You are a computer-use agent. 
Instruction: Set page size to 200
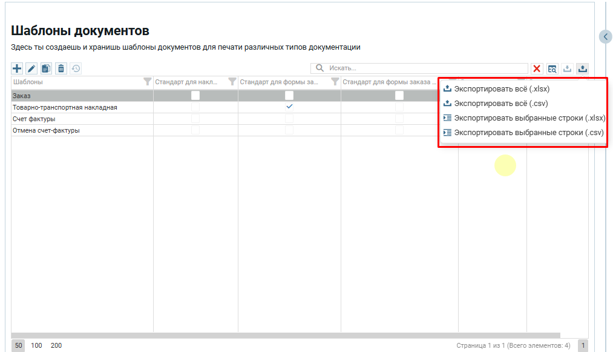[56, 345]
